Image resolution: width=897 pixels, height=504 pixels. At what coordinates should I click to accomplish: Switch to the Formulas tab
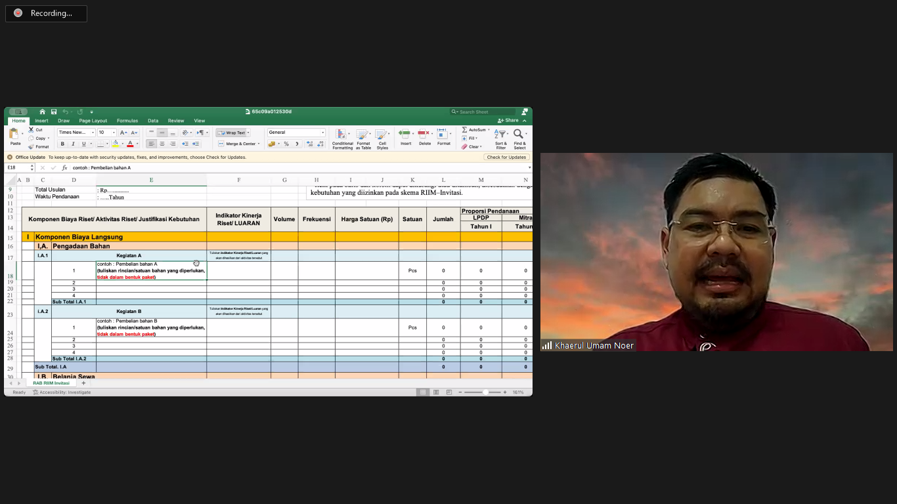pos(127,121)
